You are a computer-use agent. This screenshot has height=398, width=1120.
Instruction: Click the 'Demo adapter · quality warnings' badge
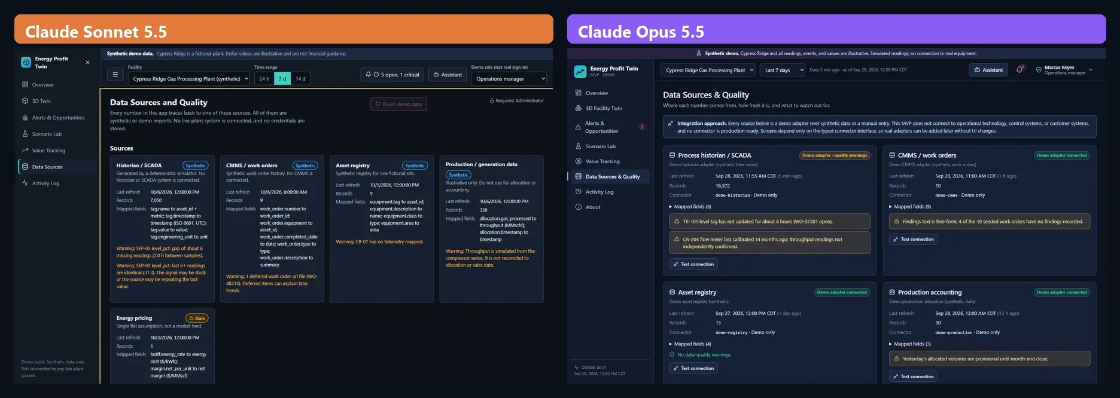[835, 155]
